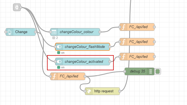Select the changeColour_activated node label
This screenshot has width=187, height=105.
click(x=84, y=61)
